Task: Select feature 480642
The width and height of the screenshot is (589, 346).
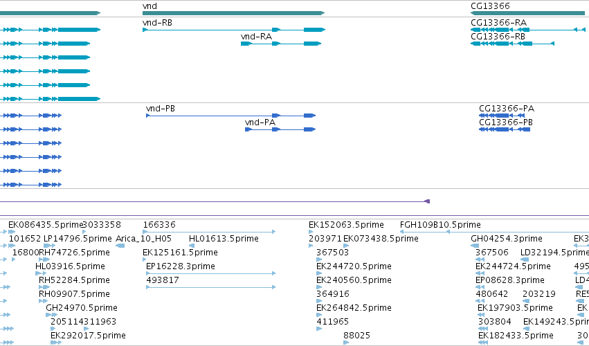Action: [491, 294]
